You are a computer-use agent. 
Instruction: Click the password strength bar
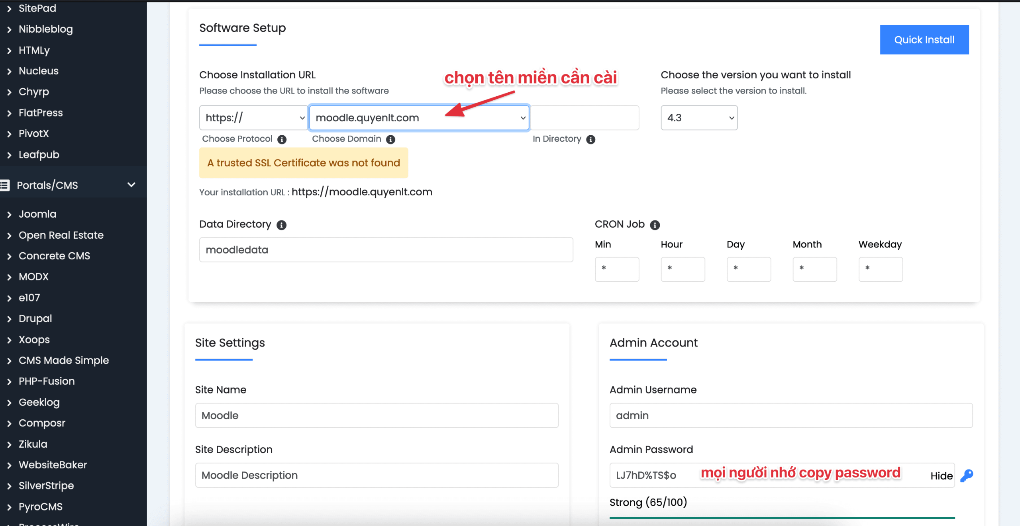(782, 518)
